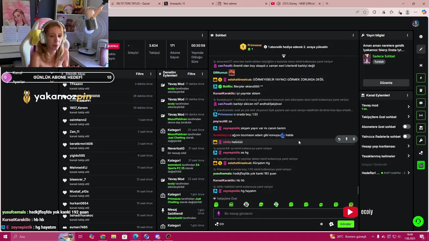Click the broadcast signal icon in sidebar
Viewport: 429px width, 241px height.
pyautogui.click(x=421, y=115)
